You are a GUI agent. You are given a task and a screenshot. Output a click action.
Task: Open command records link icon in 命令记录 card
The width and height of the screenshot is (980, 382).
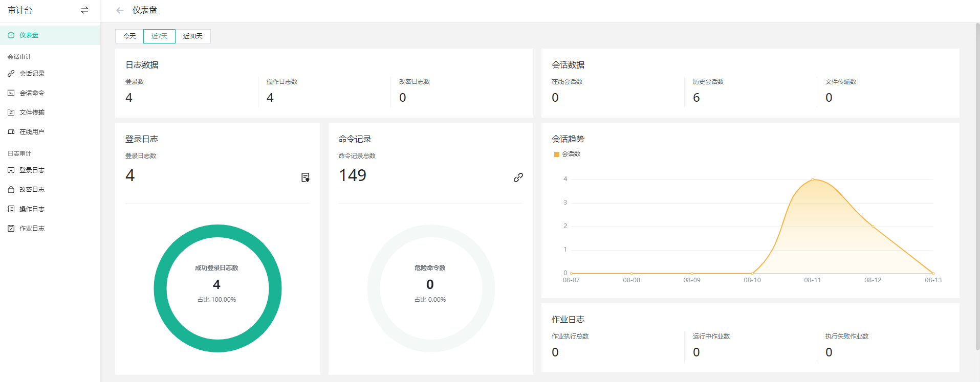518,177
